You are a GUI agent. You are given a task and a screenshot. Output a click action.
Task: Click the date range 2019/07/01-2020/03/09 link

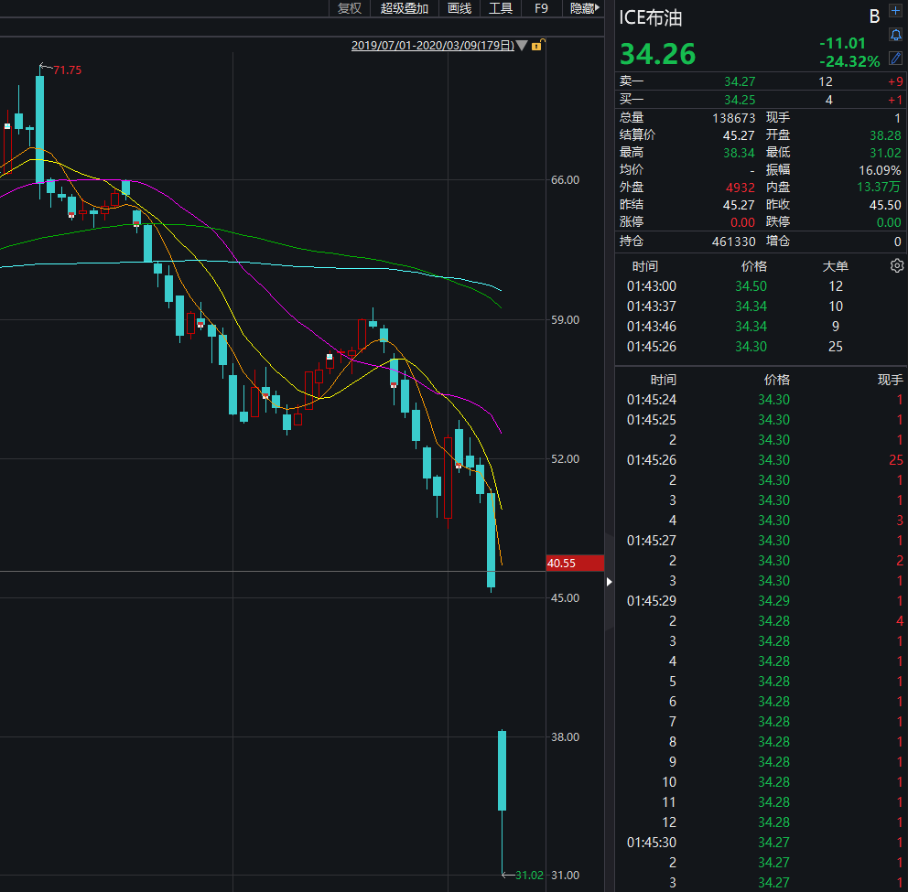tap(432, 46)
